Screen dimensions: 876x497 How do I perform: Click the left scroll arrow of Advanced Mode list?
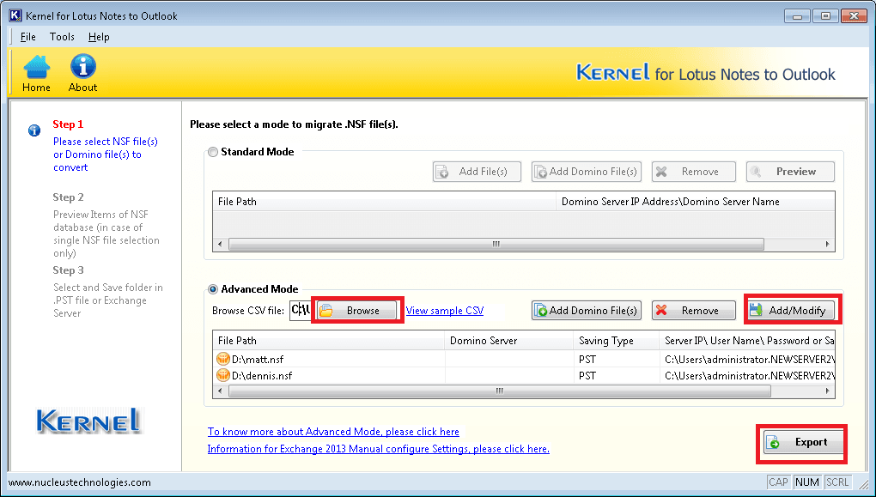pos(220,391)
